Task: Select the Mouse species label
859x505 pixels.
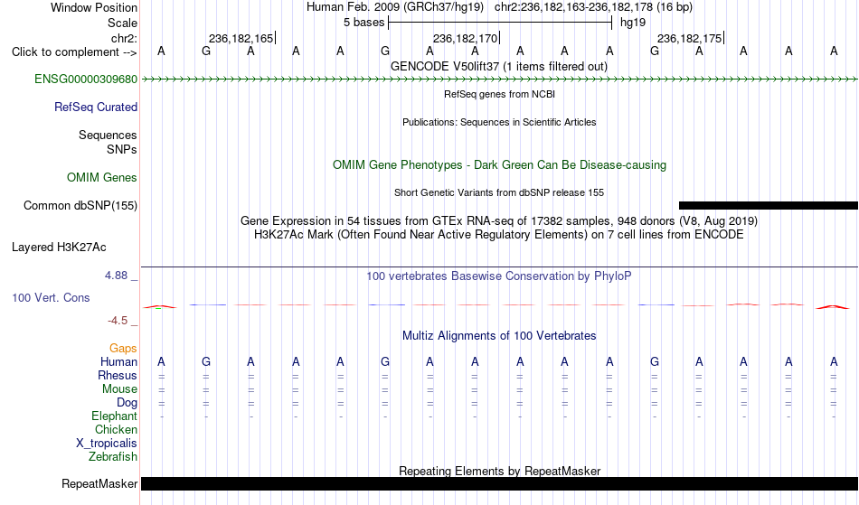Action: pos(119,389)
